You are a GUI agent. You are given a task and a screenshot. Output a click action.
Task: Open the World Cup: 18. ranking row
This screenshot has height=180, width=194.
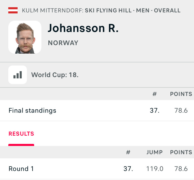pyautogui.click(x=97, y=75)
